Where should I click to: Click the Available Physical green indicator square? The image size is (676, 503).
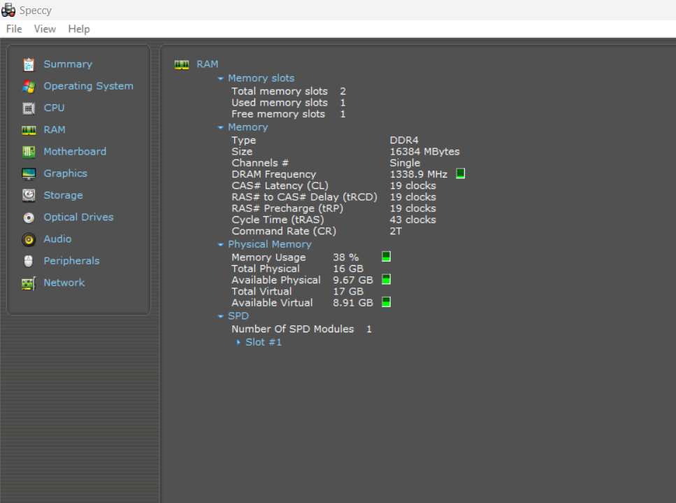point(386,280)
